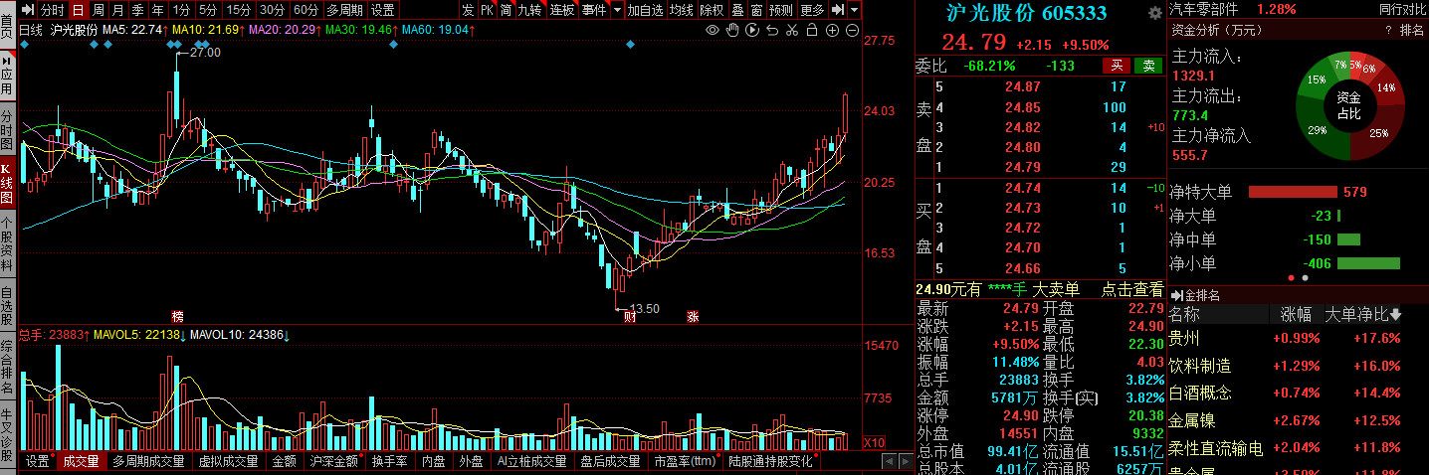This screenshot has width=1429, height=475.
Task: Click 25% red segment of donut chart
Action: pyautogui.click(x=1376, y=133)
